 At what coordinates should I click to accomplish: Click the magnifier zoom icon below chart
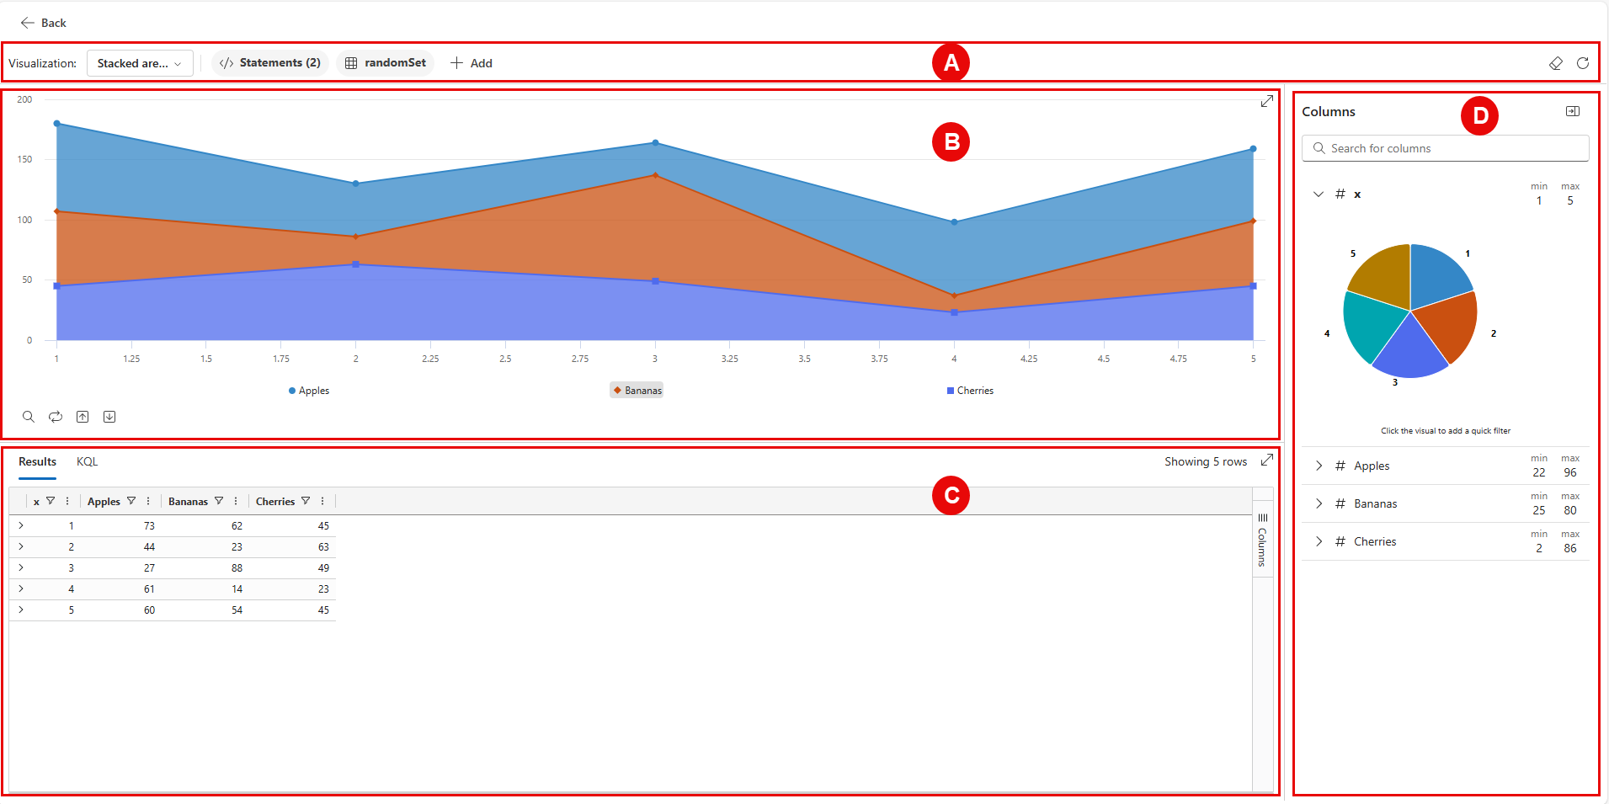coord(29,417)
